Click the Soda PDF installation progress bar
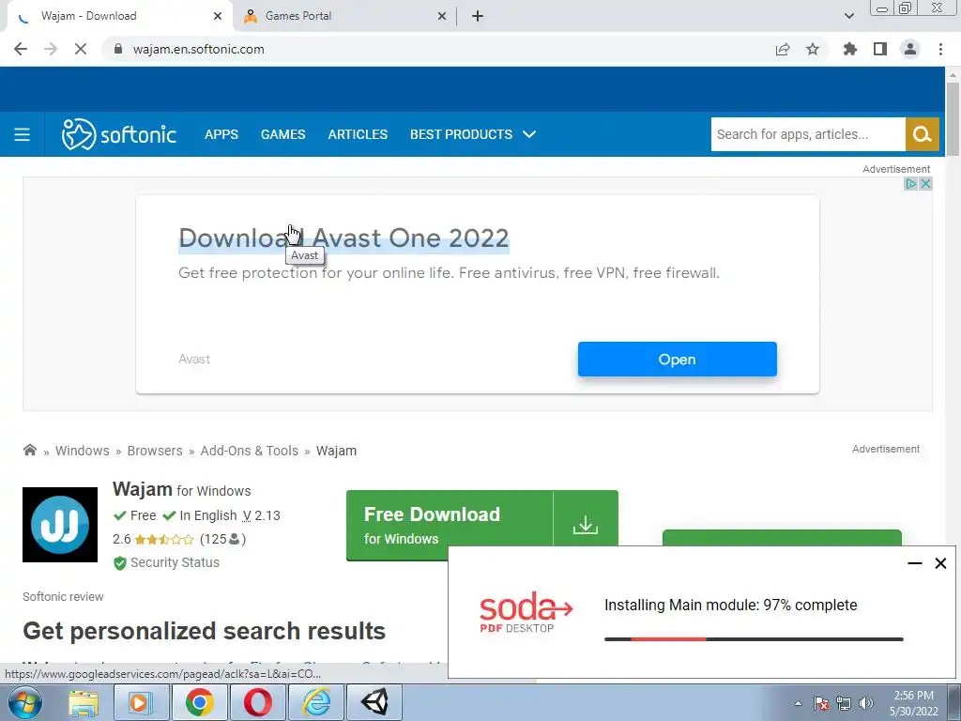Viewport: 961px width, 721px height. (754, 638)
